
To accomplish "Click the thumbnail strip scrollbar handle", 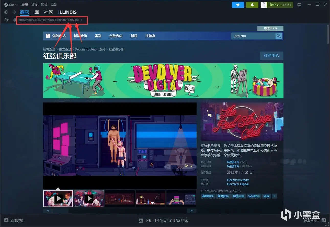I will click(61, 211).
